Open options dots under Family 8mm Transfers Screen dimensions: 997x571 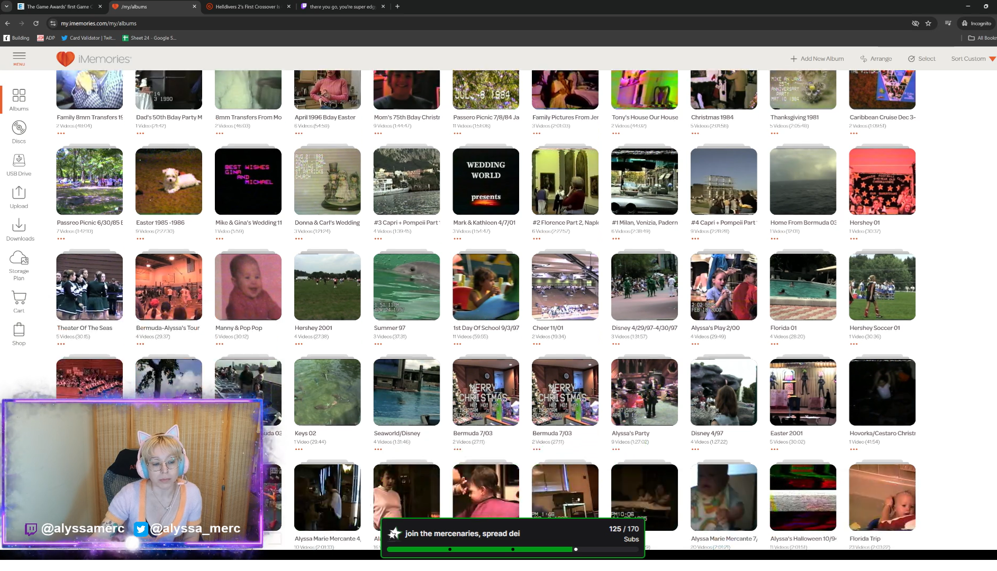(x=61, y=133)
